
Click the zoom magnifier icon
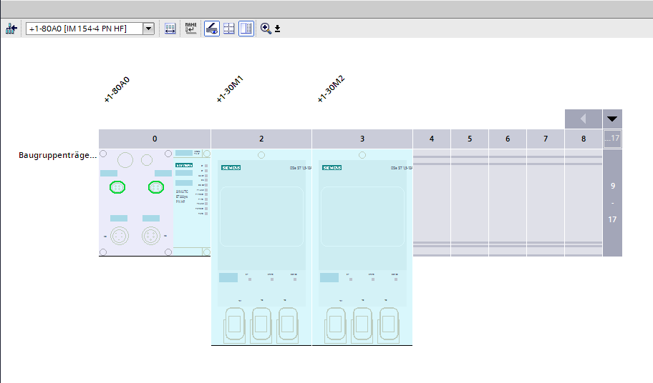266,29
